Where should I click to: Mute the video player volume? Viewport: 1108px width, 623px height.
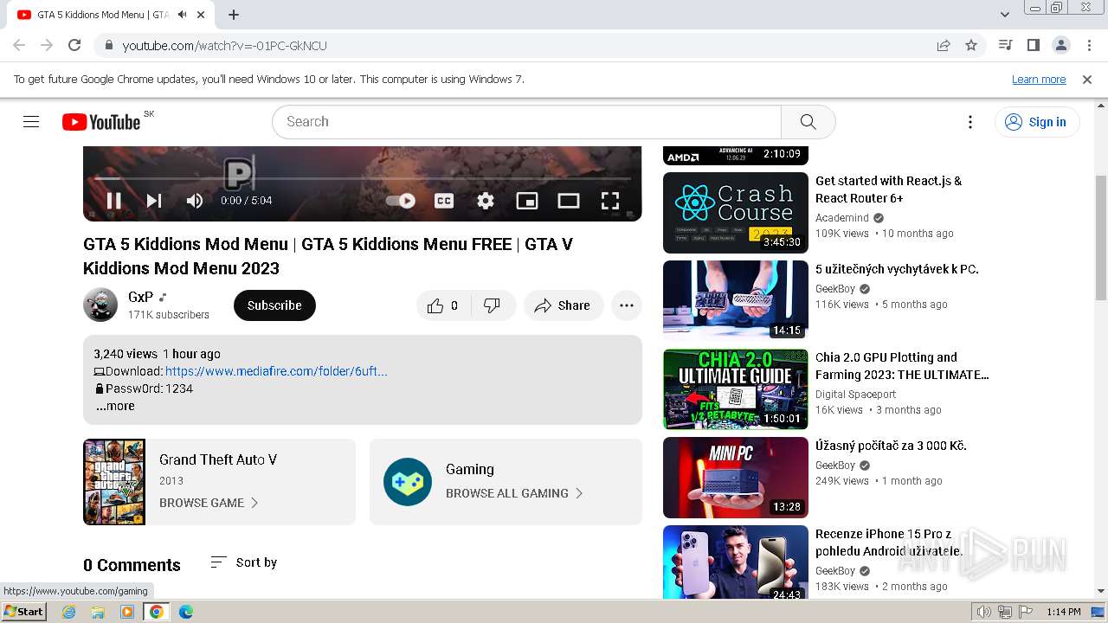click(x=195, y=201)
